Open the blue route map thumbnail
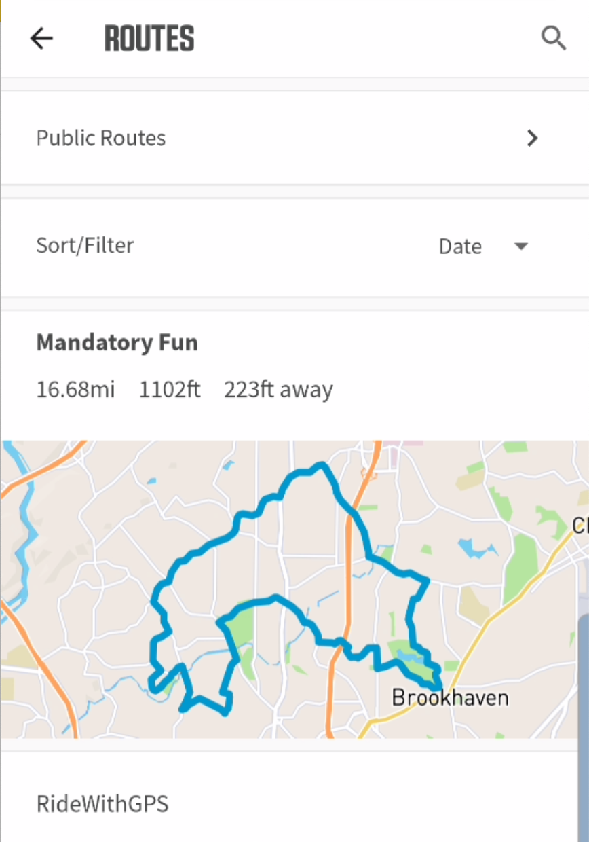589x842 pixels. point(294,589)
